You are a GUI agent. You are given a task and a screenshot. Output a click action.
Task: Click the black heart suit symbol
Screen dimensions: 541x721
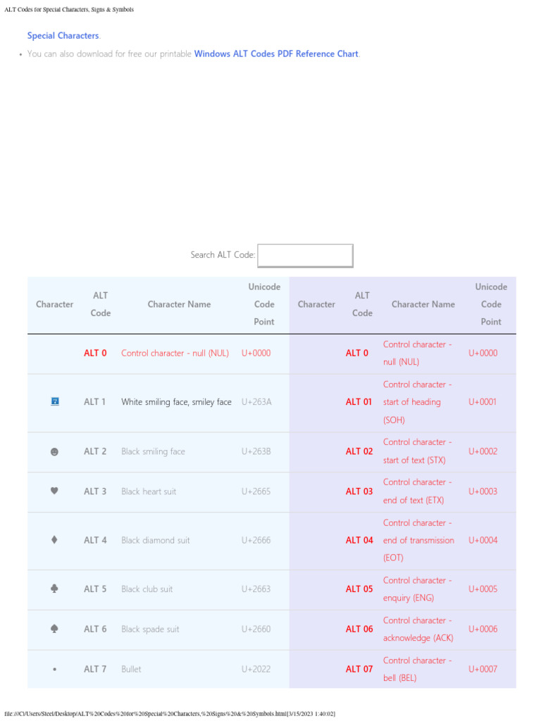(55, 491)
